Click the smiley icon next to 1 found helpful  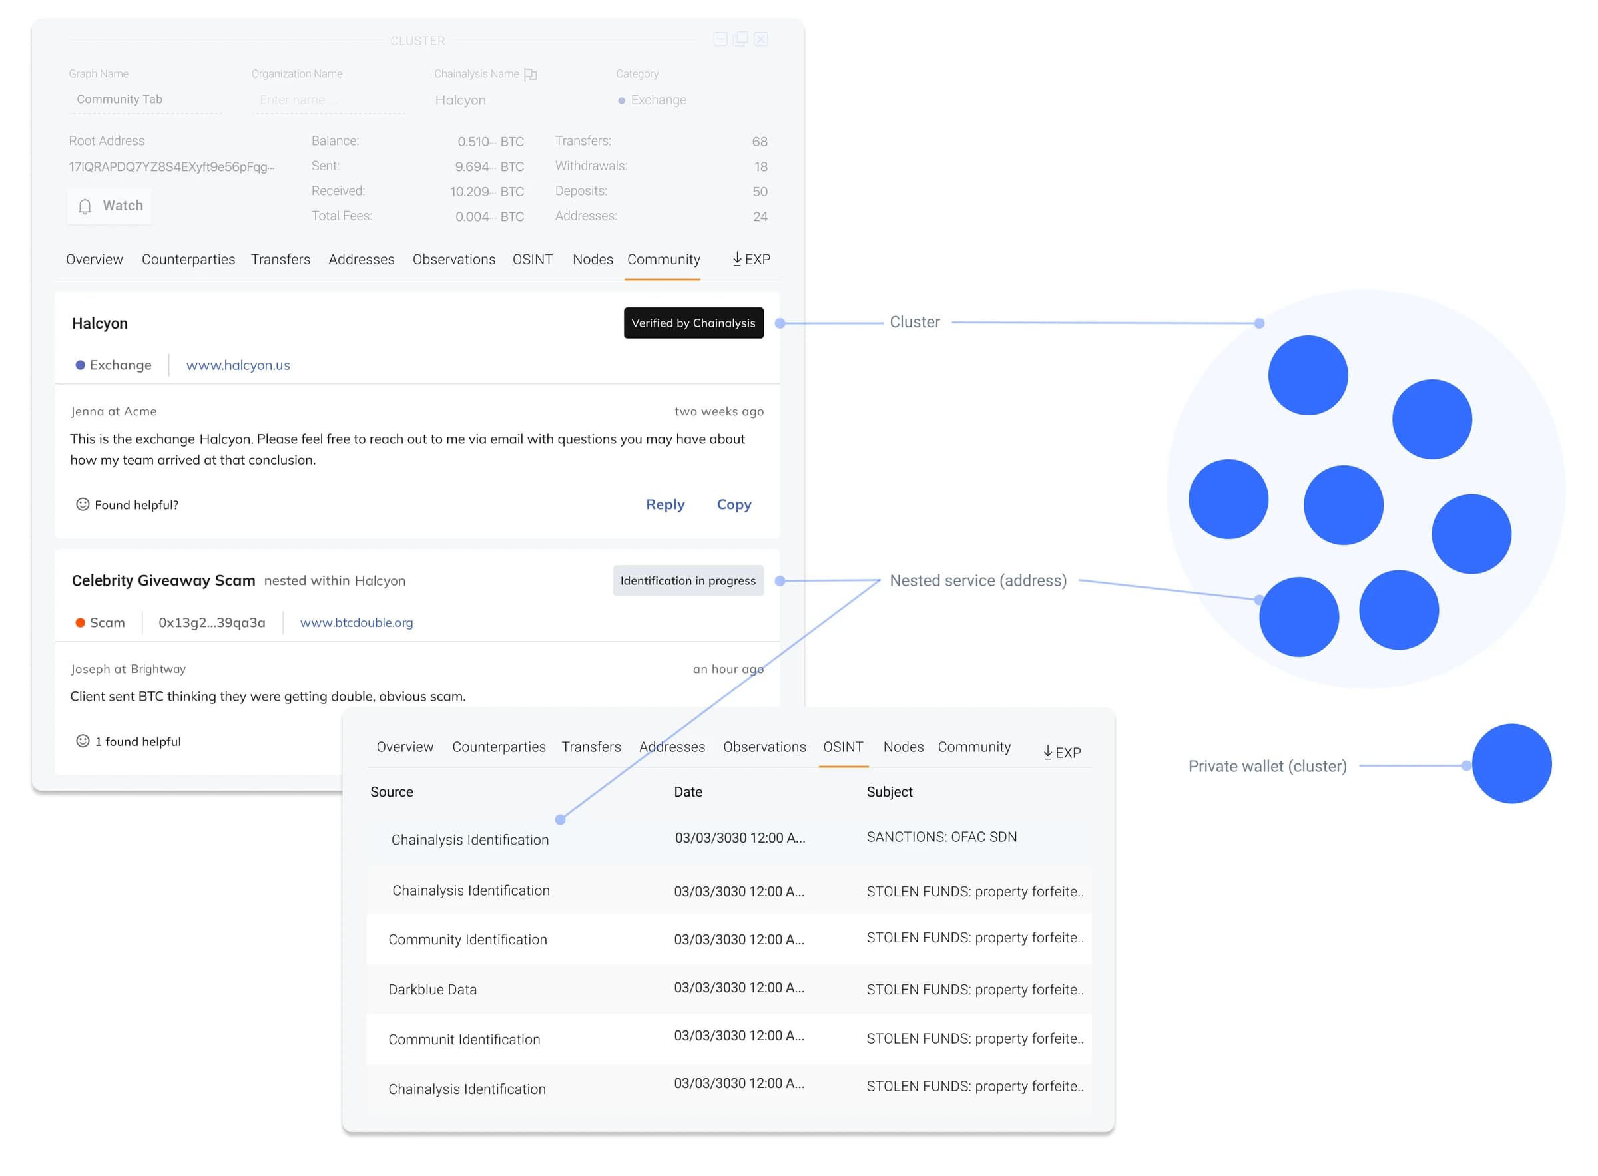pyautogui.click(x=83, y=741)
